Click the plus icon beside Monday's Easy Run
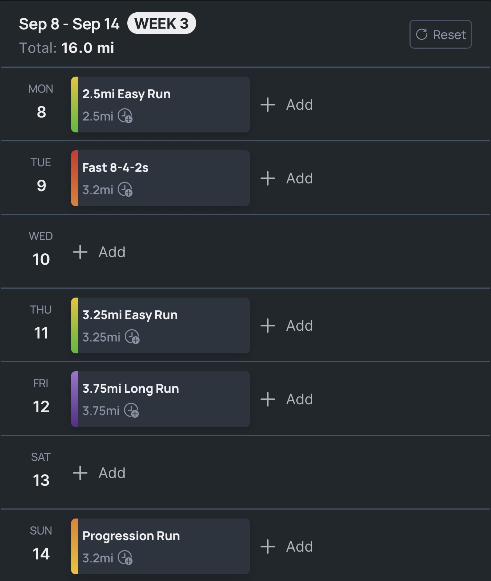Screen dimensions: 491x581 click(x=268, y=105)
